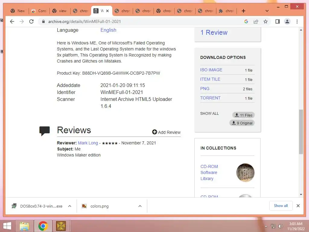Go back to previous page
309x232 pixels.
click(x=12, y=21)
